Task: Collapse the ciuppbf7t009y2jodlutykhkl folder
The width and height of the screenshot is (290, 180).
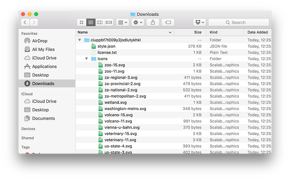Action: pos(80,40)
